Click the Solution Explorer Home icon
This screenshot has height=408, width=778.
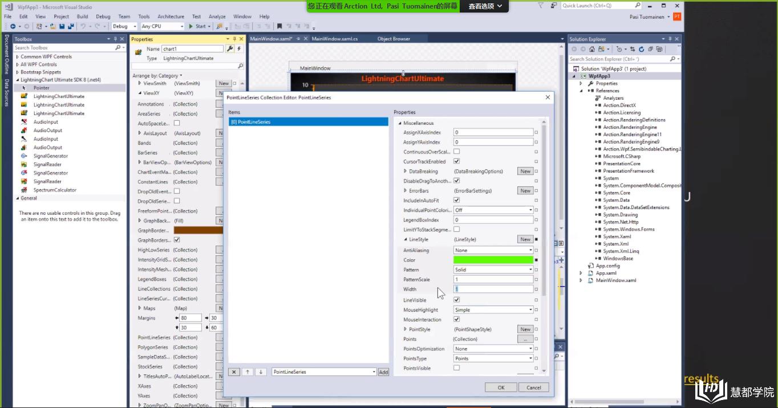[592, 49]
